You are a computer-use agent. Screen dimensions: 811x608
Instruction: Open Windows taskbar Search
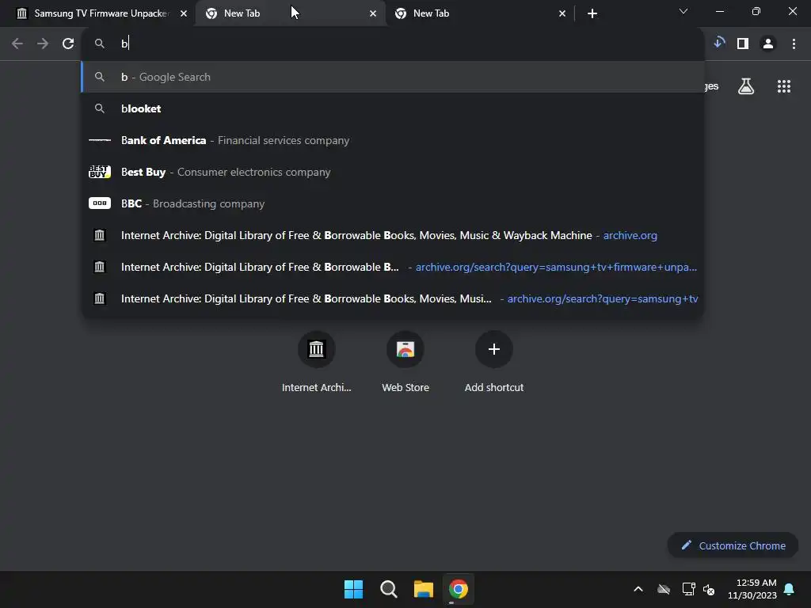388,589
